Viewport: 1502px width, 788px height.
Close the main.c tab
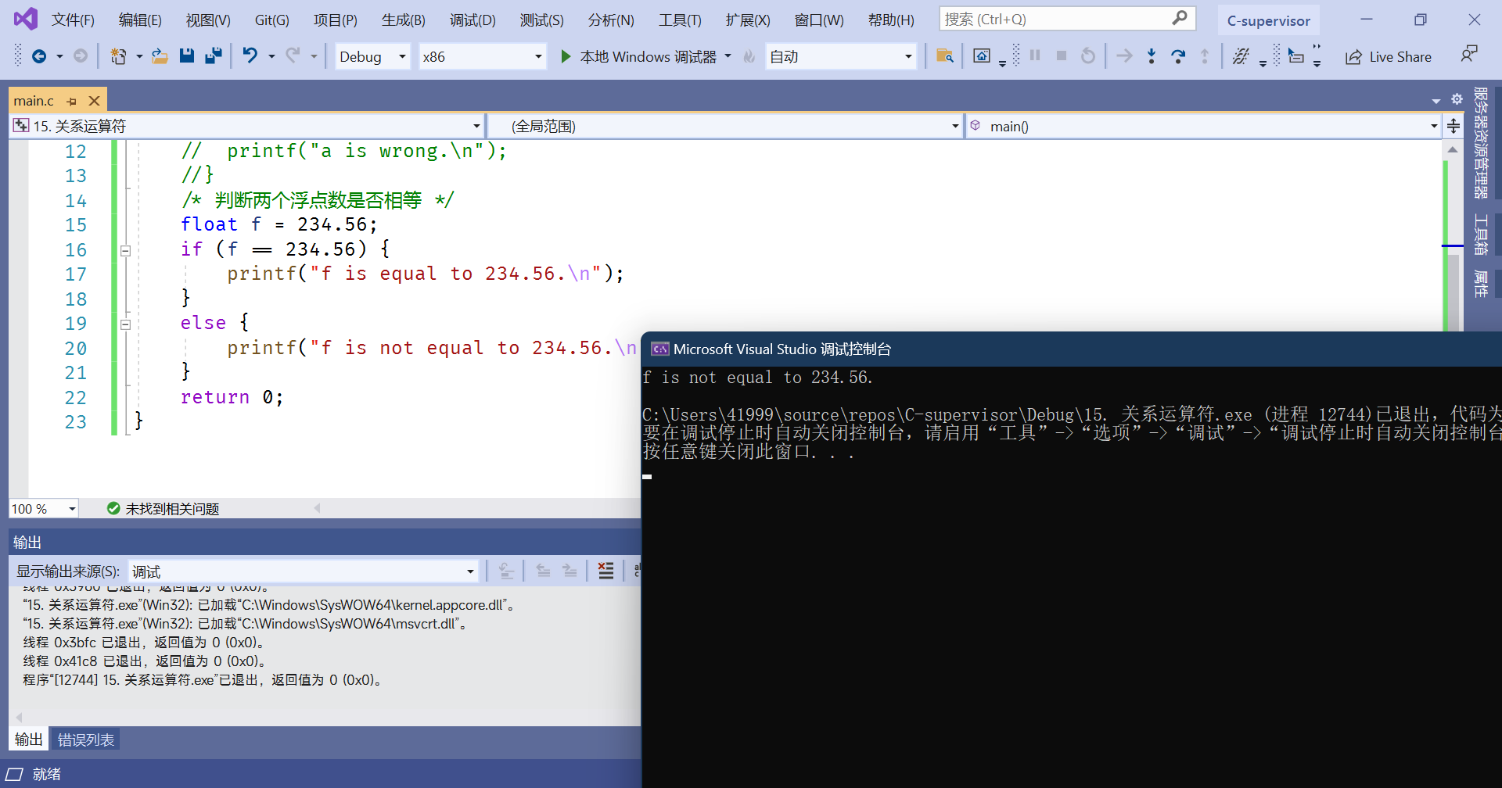point(94,101)
